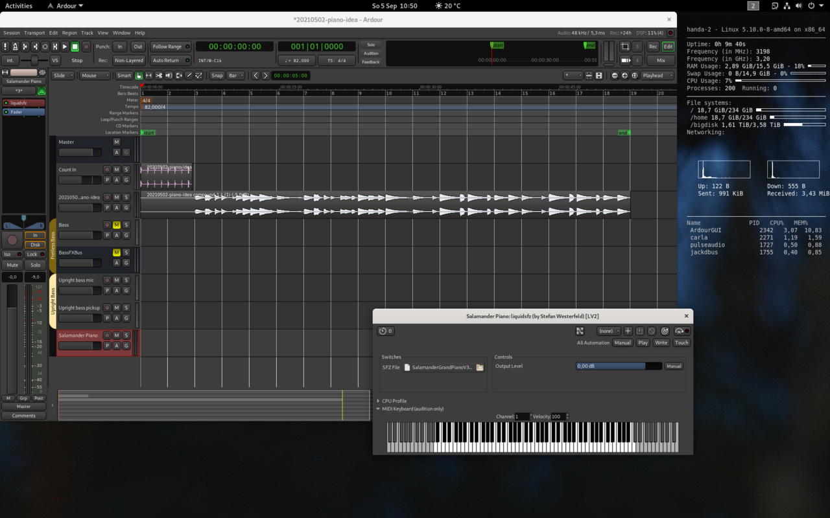Click the Punch In button

[119, 47]
